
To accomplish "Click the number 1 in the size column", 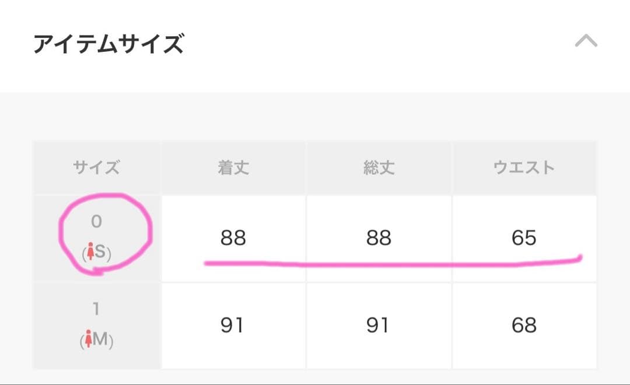I will click(x=97, y=309).
